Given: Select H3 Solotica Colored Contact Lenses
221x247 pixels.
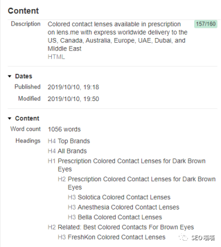Looking at the screenshot, I should 119,197.
